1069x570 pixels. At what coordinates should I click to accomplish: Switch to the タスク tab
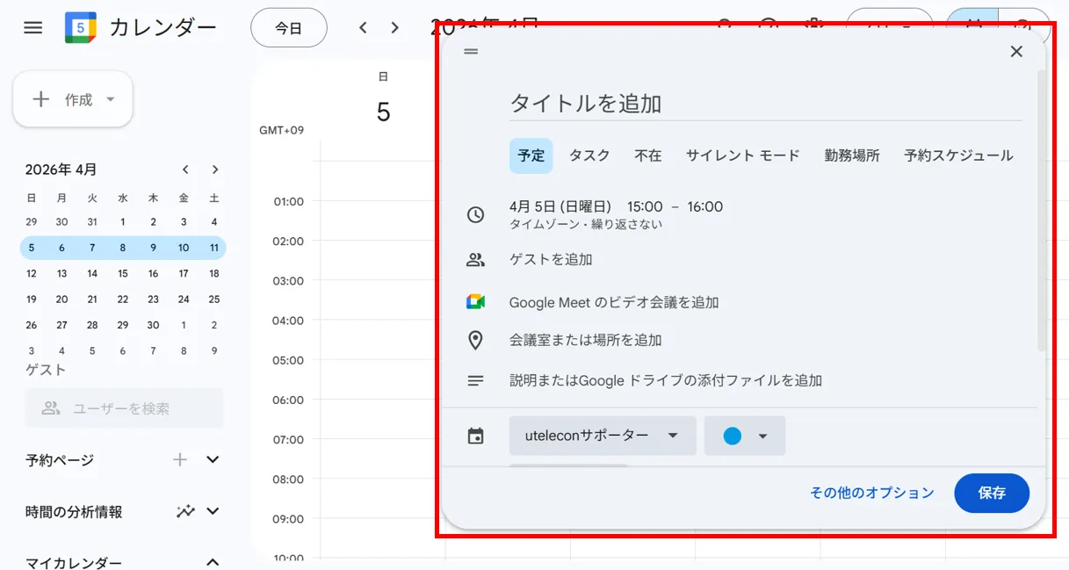tap(589, 155)
